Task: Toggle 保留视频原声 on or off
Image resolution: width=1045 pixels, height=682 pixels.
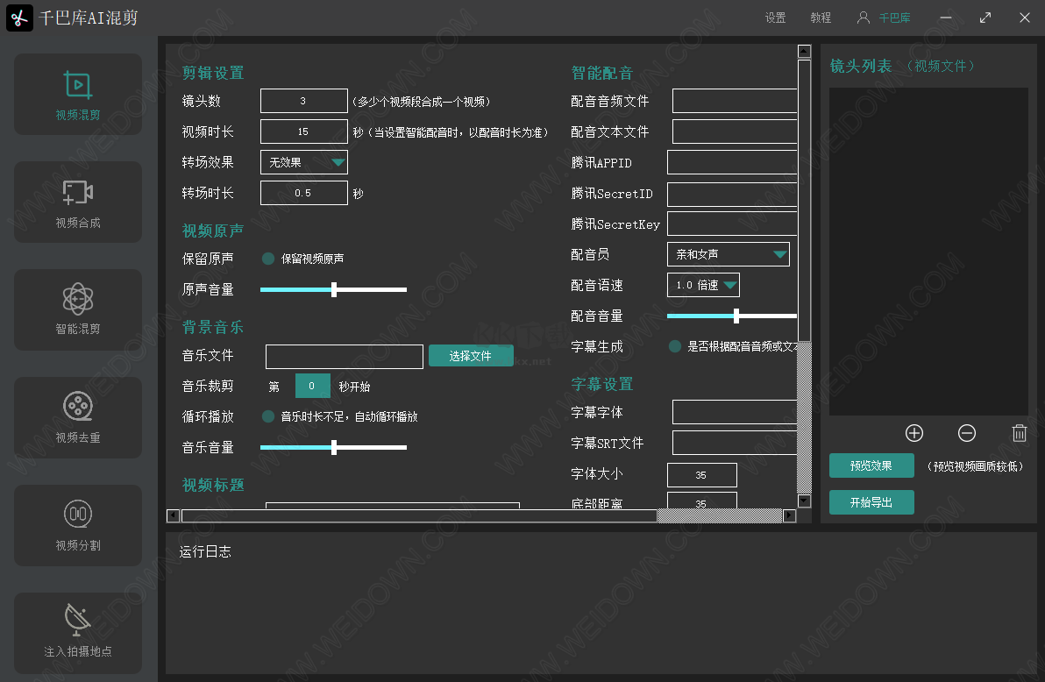Action: point(268,258)
